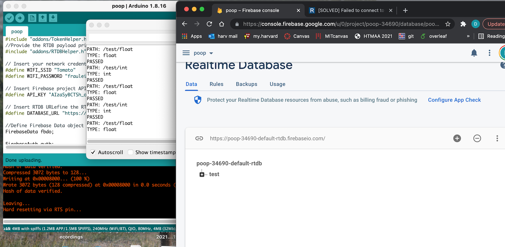Expand all nodes with the plus circle icon
The height and width of the screenshot is (247, 505).
(x=457, y=138)
